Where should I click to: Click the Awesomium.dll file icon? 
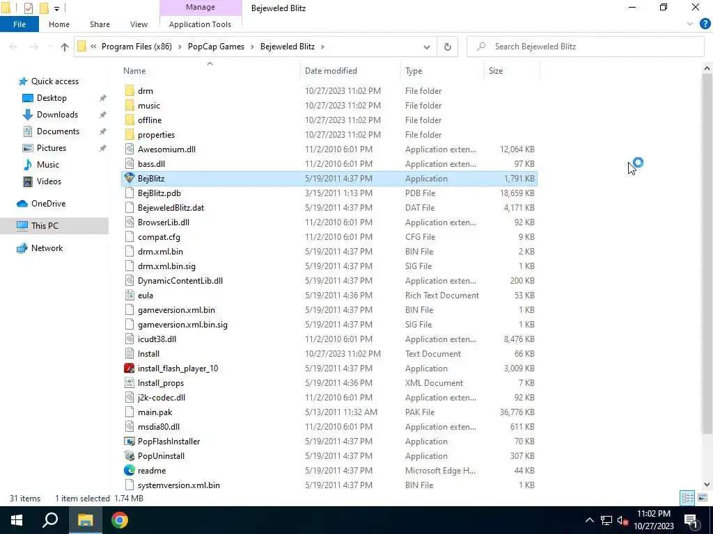130,149
